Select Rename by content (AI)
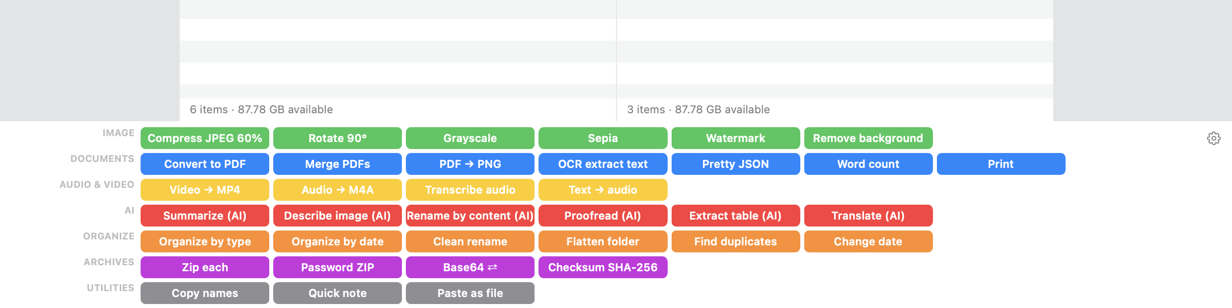1232x308 pixels. pyautogui.click(x=470, y=216)
